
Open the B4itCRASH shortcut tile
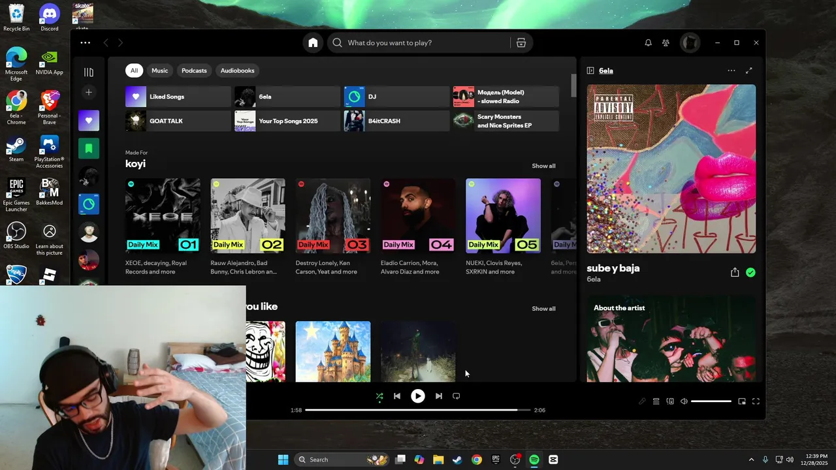point(396,121)
